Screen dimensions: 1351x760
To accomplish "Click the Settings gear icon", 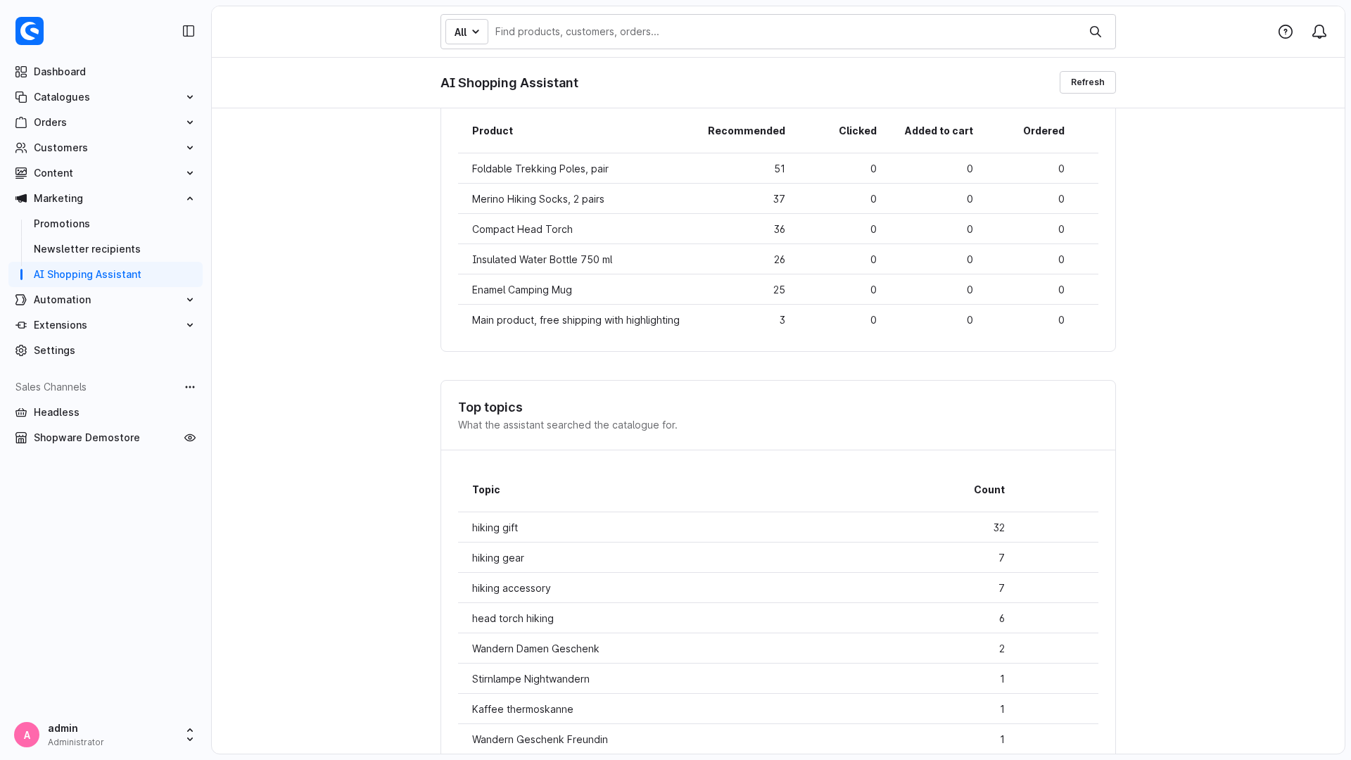I will 21,350.
